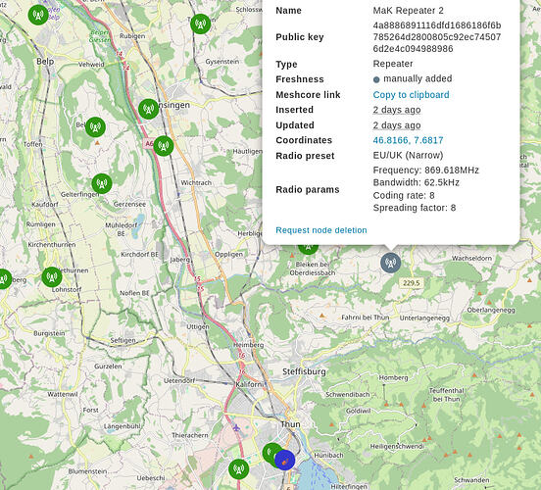Open the blue companion marker in Thun
The width and height of the screenshot is (541, 490).
[x=285, y=460]
